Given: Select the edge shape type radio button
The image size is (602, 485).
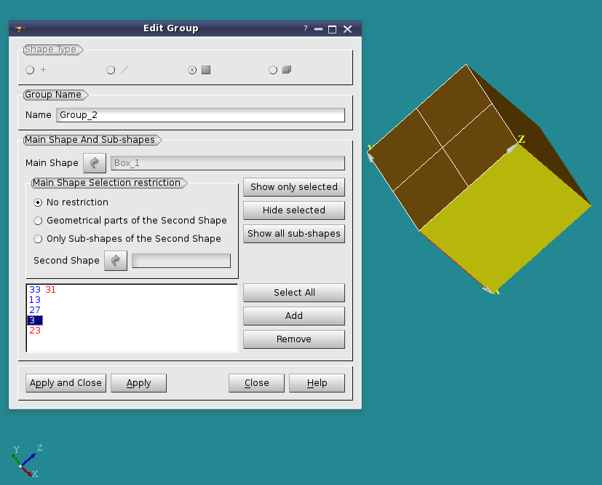Looking at the screenshot, I should coord(111,70).
